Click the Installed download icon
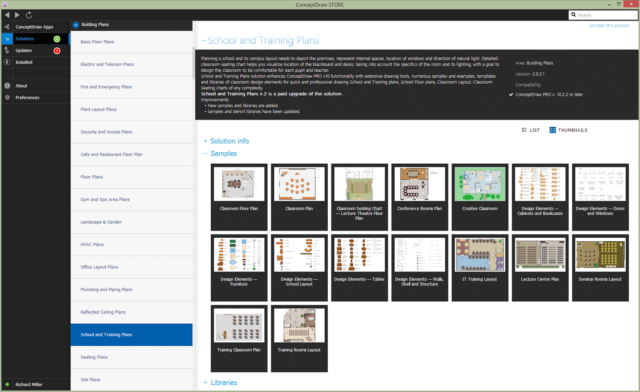Screen dimensions: 640x392 click(x=7, y=62)
